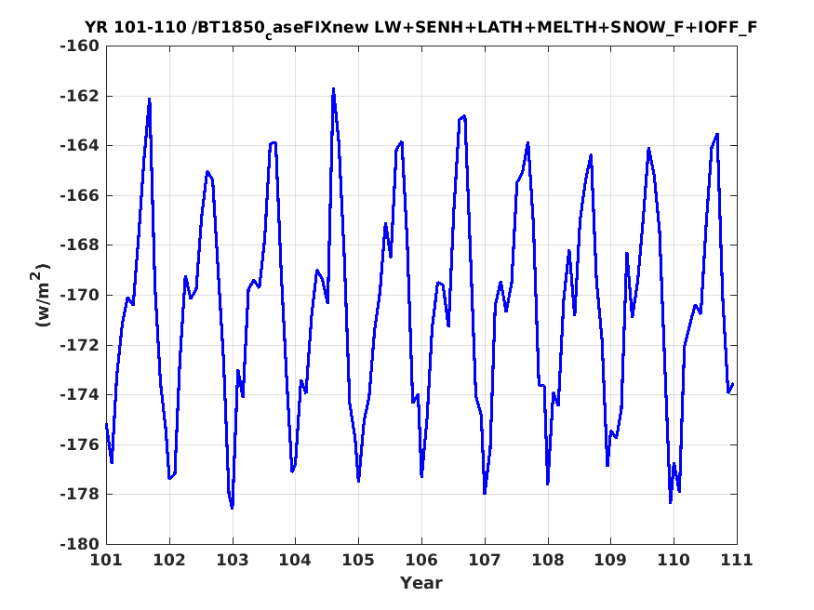814x610 pixels.
Task: Click x-axis tick label 101
Action: point(106,560)
